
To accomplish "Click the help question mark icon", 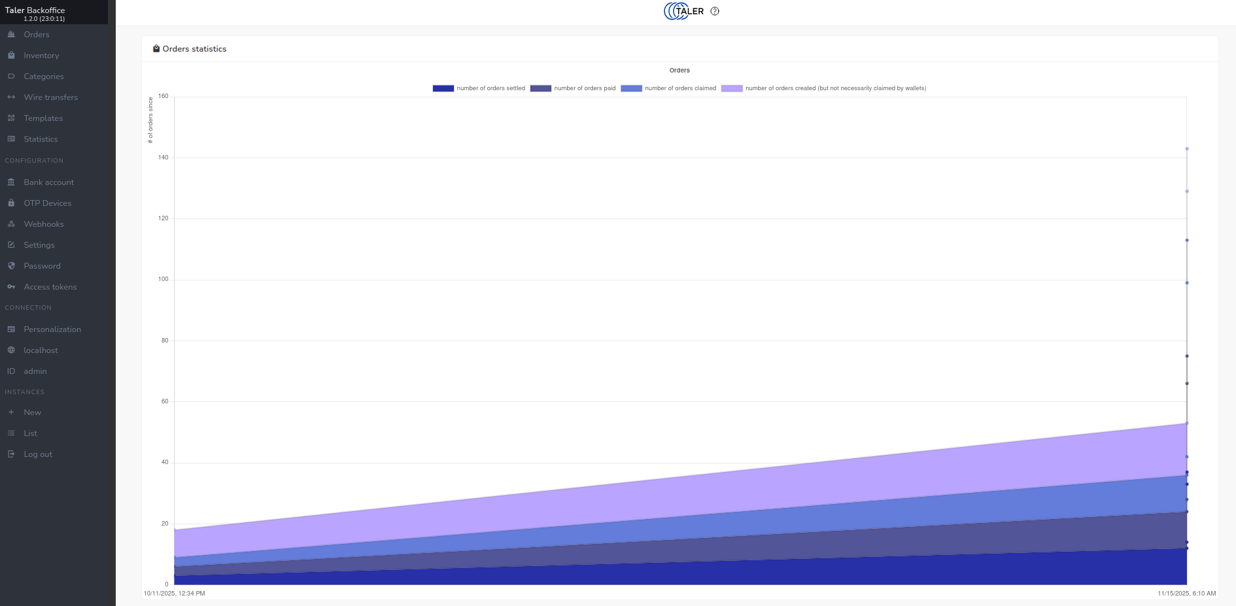I will 715,11.
